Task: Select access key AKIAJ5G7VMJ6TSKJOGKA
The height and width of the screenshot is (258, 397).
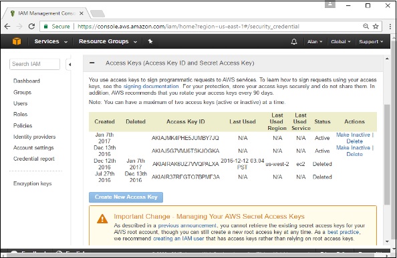Action: 185,151
